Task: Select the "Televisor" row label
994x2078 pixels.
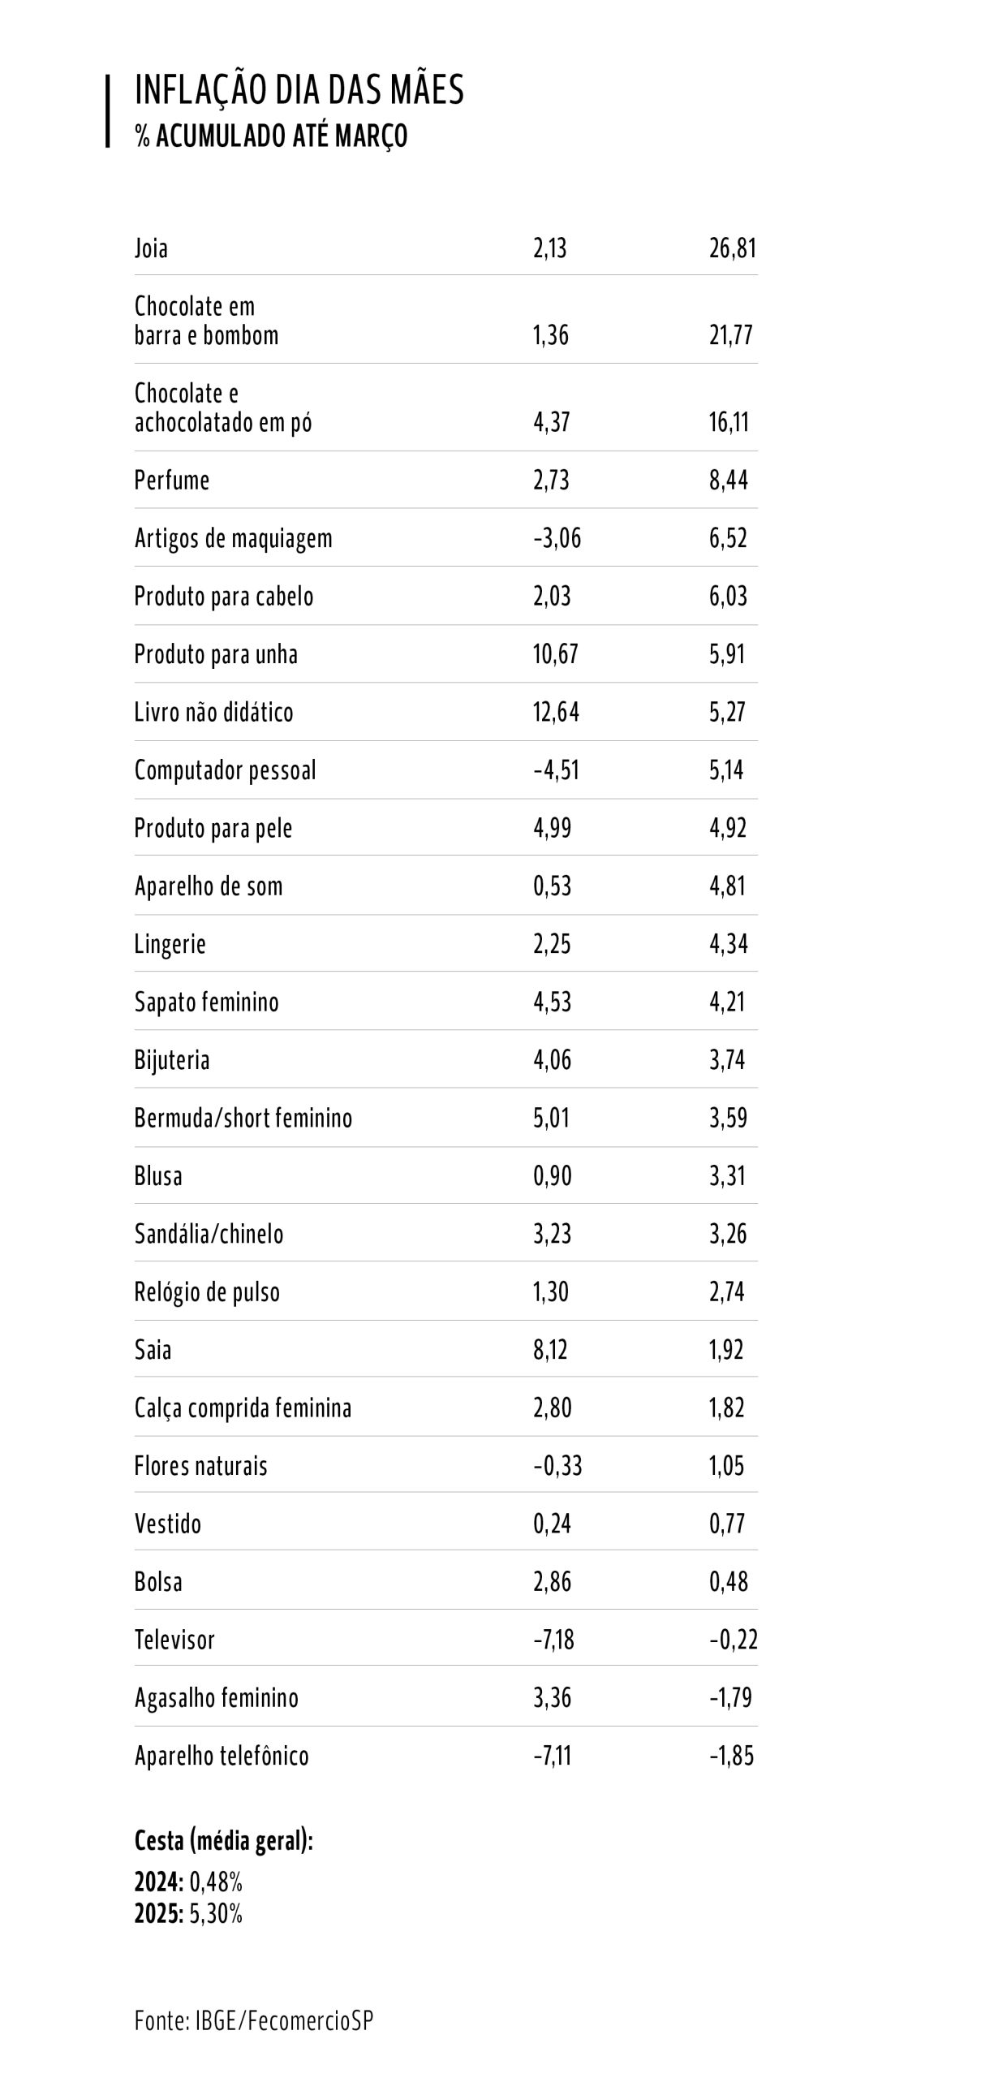Action: [x=174, y=1640]
